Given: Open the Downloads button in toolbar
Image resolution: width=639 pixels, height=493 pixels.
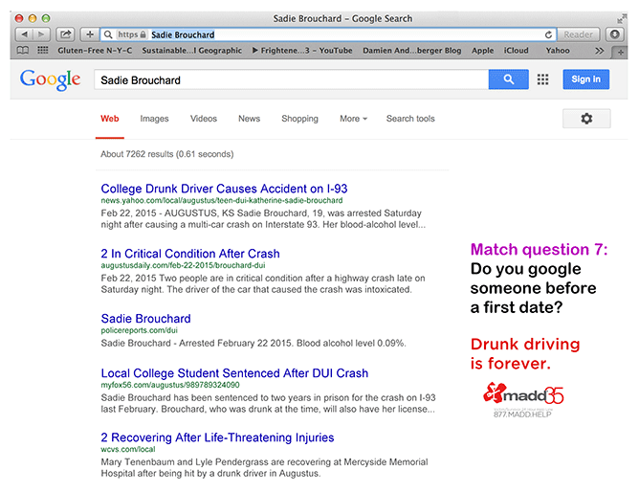Looking at the screenshot, I should (615, 34).
